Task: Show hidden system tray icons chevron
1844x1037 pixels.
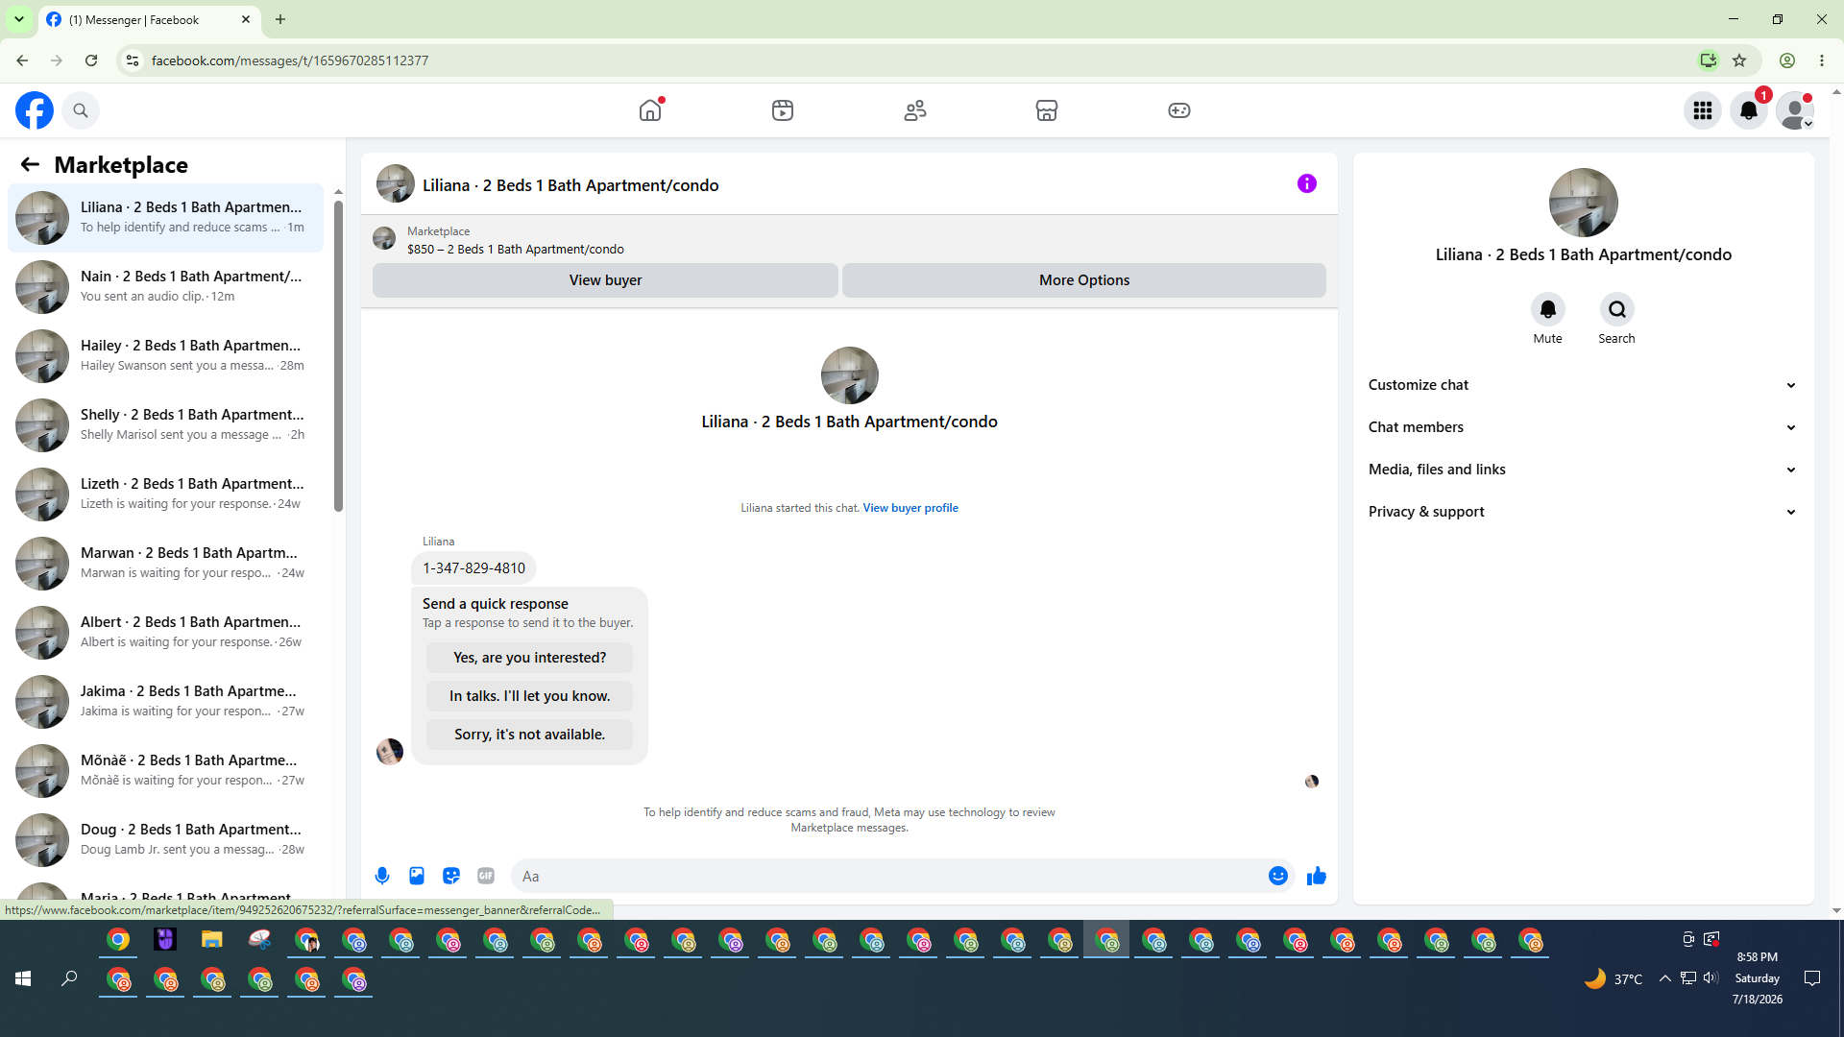Action: (1664, 978)
